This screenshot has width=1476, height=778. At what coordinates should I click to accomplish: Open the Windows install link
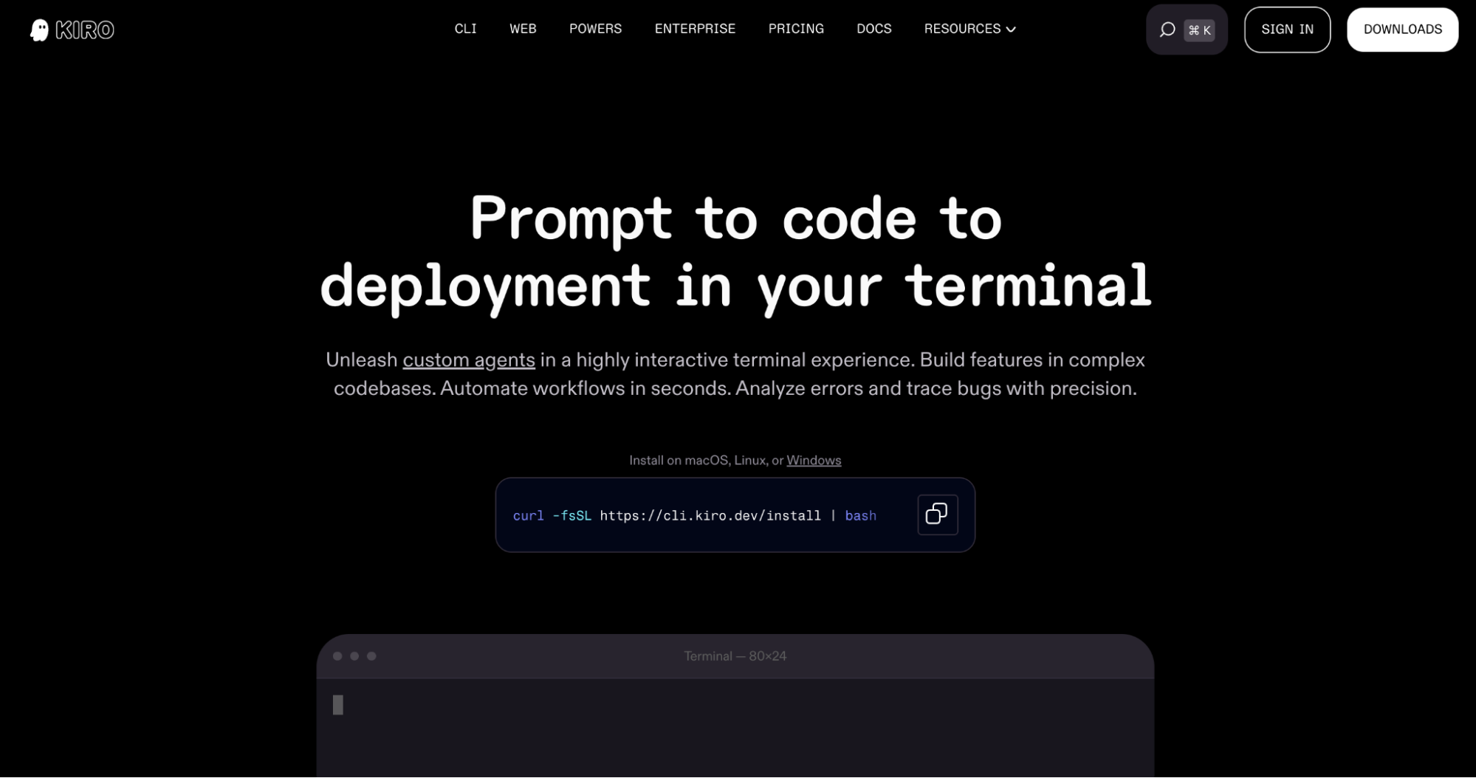click(x=814, y=461)
